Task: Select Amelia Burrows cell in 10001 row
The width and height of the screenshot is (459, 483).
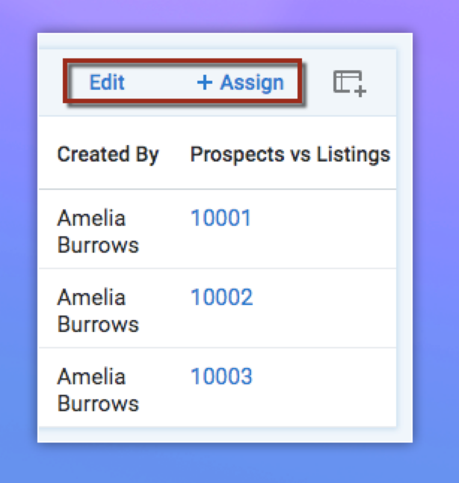Action: 98,232
